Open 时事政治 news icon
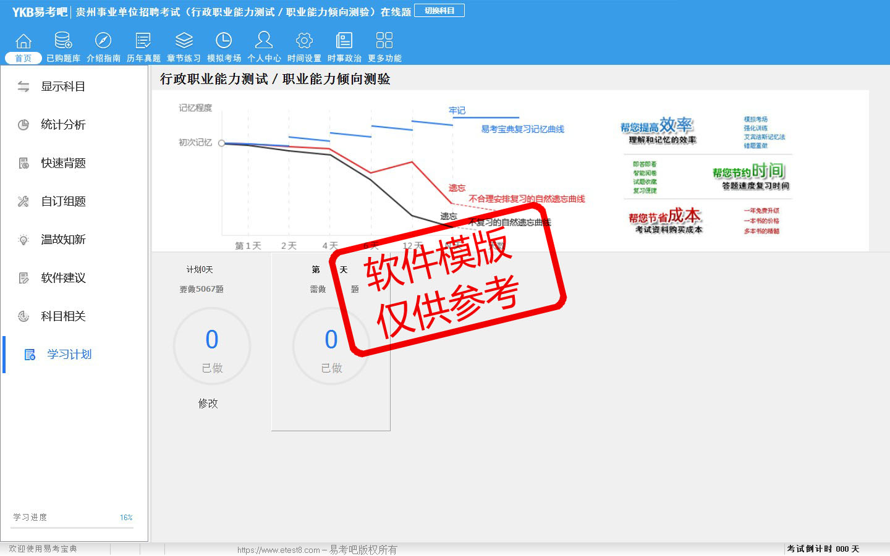Image resolution: width=890 pixels, height=556 pixels. (344, 41)
